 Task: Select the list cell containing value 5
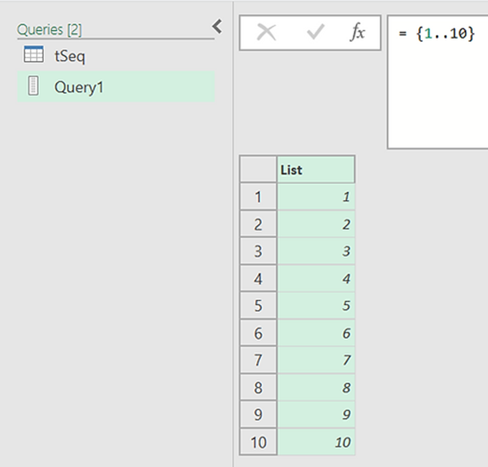(x=316, y=306)
